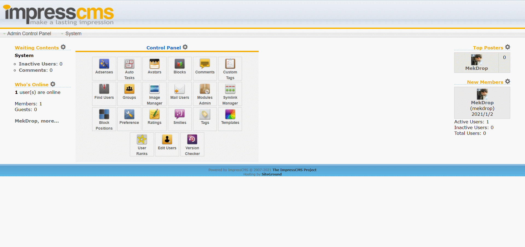This screenshot has height=247, width=525.
Task: Open the Tags icon
Action: point(205,119)
